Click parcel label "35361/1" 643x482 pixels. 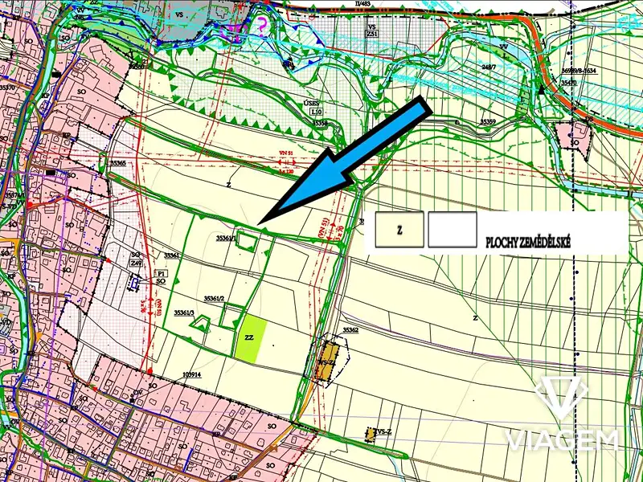point(227,238)
